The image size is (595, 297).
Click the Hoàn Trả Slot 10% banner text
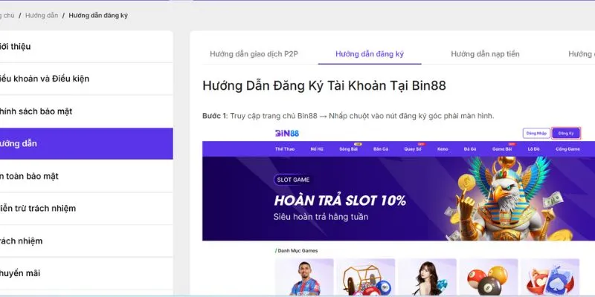pos(340,200)
